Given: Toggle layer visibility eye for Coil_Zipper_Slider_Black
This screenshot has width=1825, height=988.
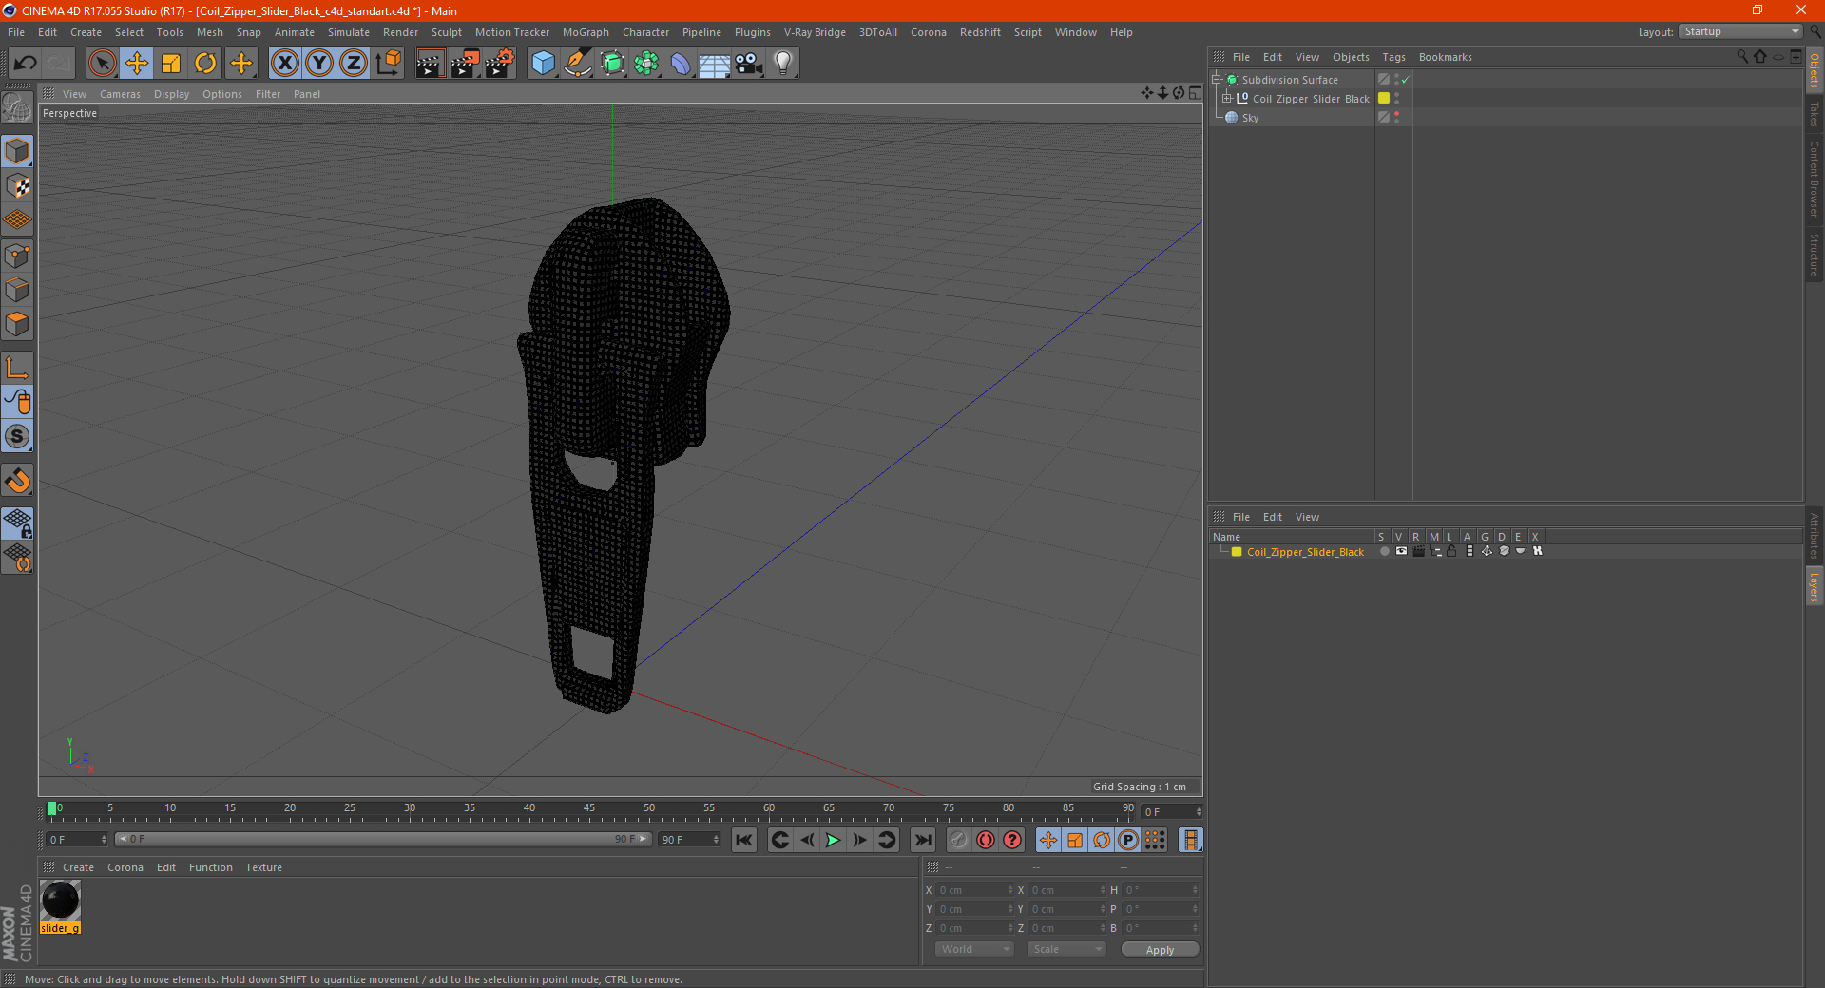Looking at the screenshot, I should (x=1401, y=551).
